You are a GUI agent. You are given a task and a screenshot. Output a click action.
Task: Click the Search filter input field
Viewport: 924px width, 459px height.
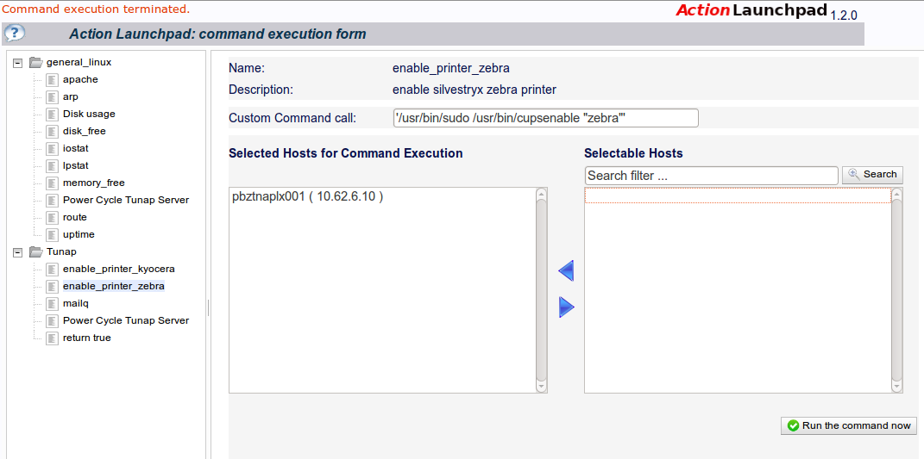tap(711, 176)
